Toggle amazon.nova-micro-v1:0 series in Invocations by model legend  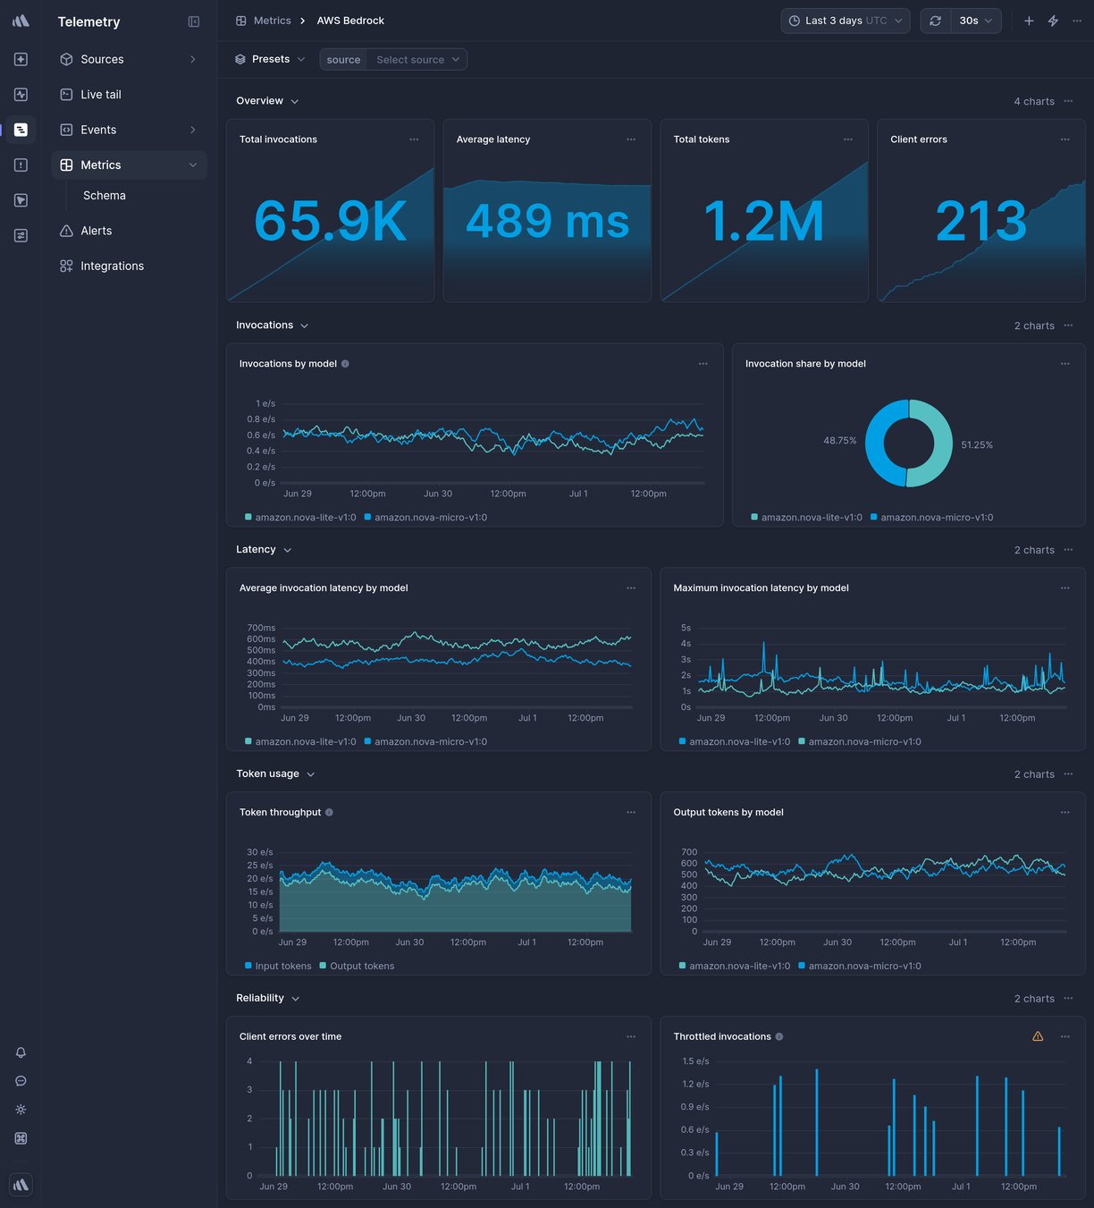coord(425,518)
